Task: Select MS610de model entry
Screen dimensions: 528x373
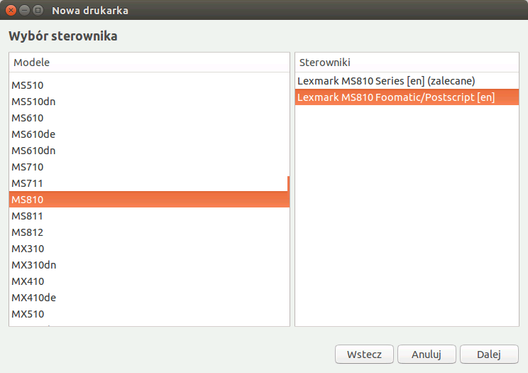Action: coord(149,134)
